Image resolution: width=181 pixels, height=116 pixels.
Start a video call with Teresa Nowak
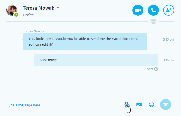click(x=138, y=10)
